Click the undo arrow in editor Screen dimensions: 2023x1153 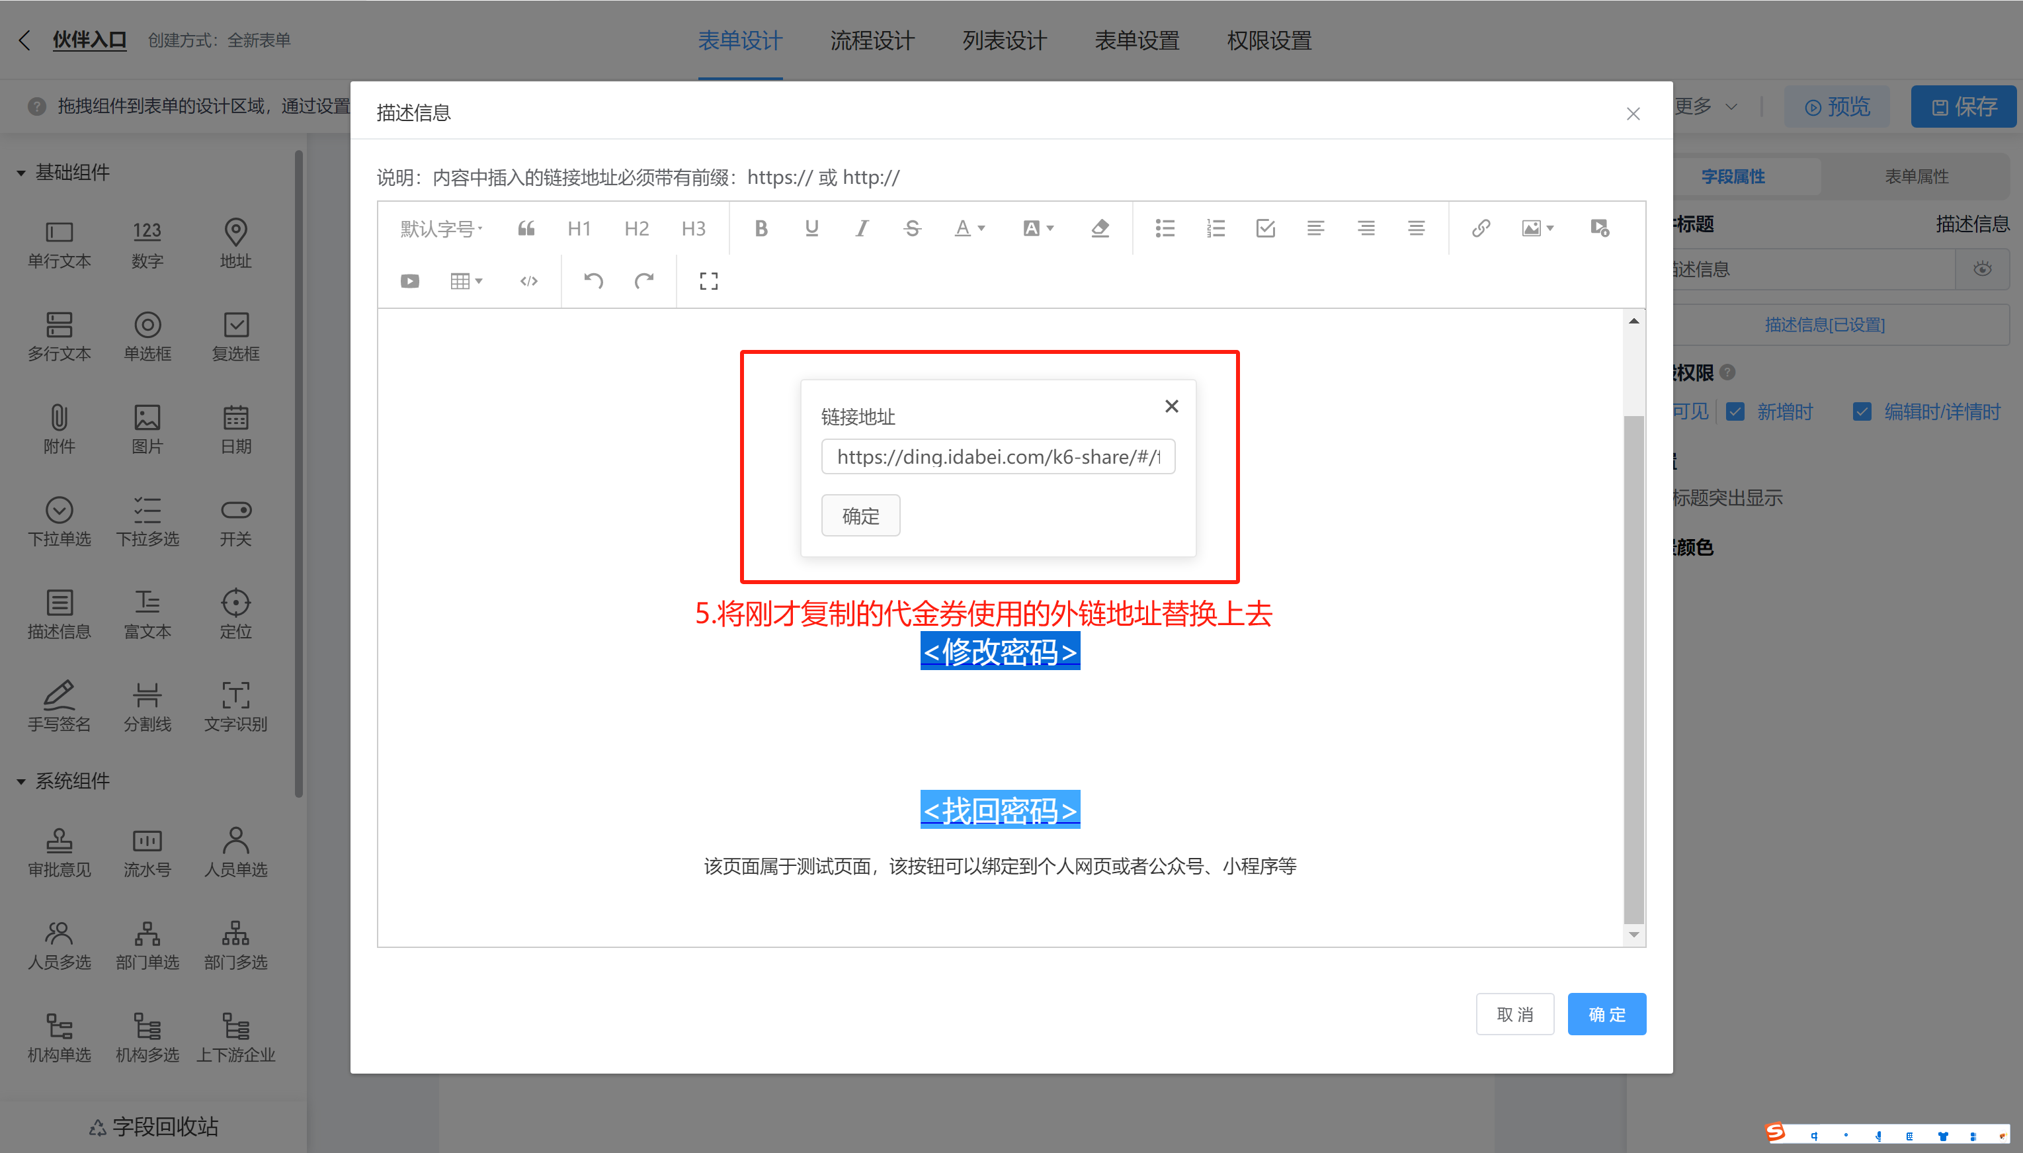click(593, 281)
